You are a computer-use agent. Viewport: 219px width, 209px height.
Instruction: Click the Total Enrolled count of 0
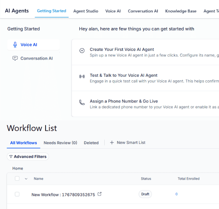tap(177, 194)
